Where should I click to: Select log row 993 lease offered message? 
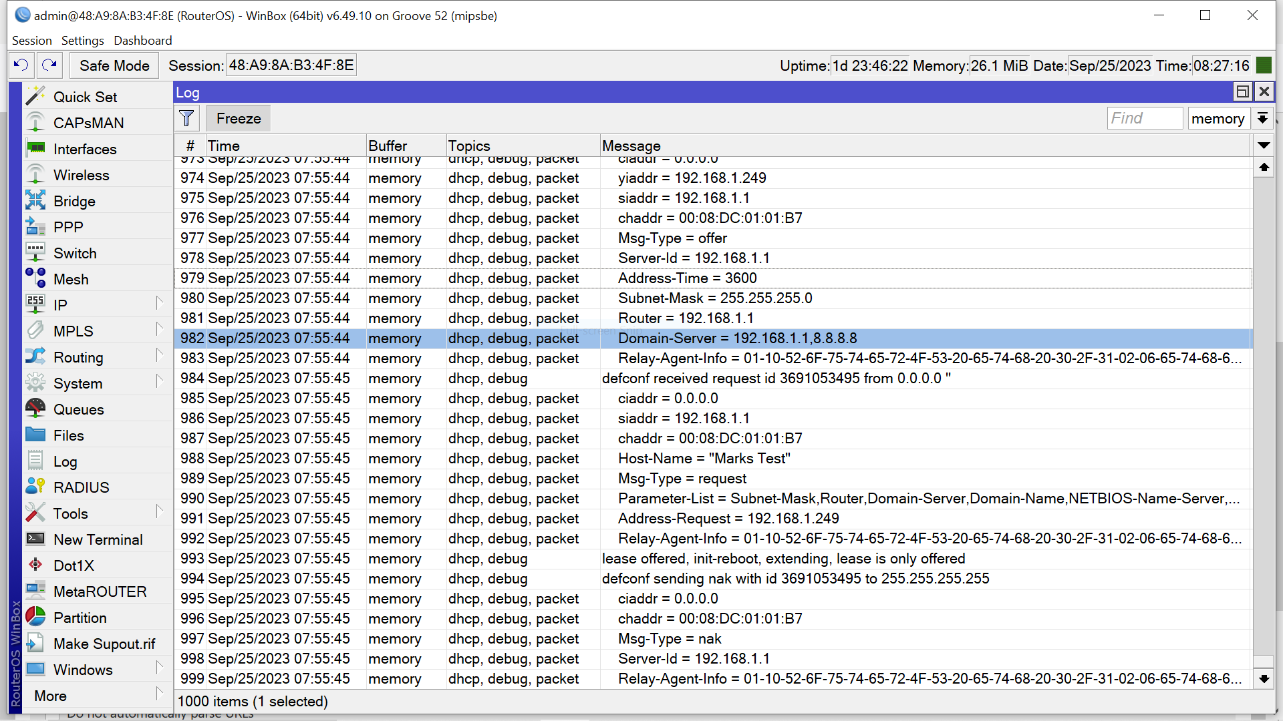[713, 559]
